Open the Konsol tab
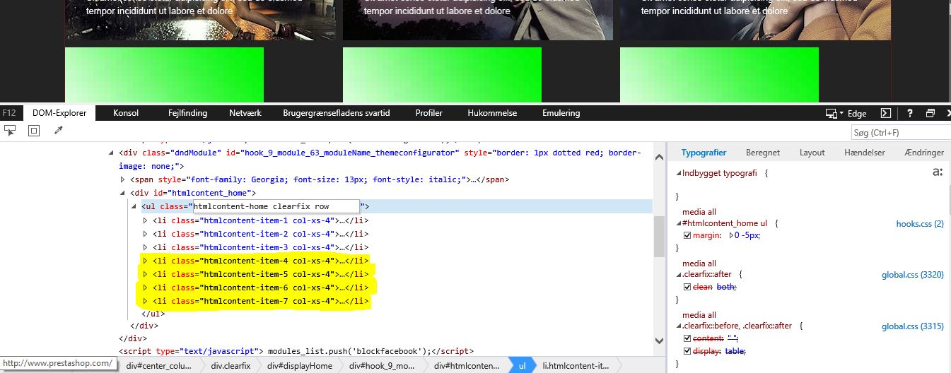Viewport: 951px width, 373px height. coord(126,113)
